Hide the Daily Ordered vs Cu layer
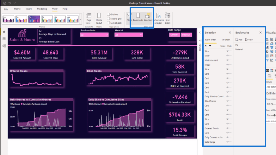This screenshot has height=155, width=276. [227, 137]
